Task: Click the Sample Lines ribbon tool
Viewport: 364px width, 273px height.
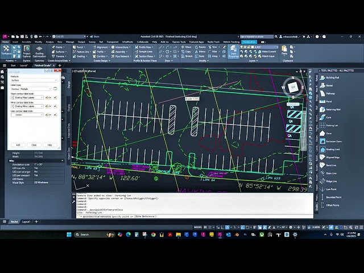Action: click(144, 52)
